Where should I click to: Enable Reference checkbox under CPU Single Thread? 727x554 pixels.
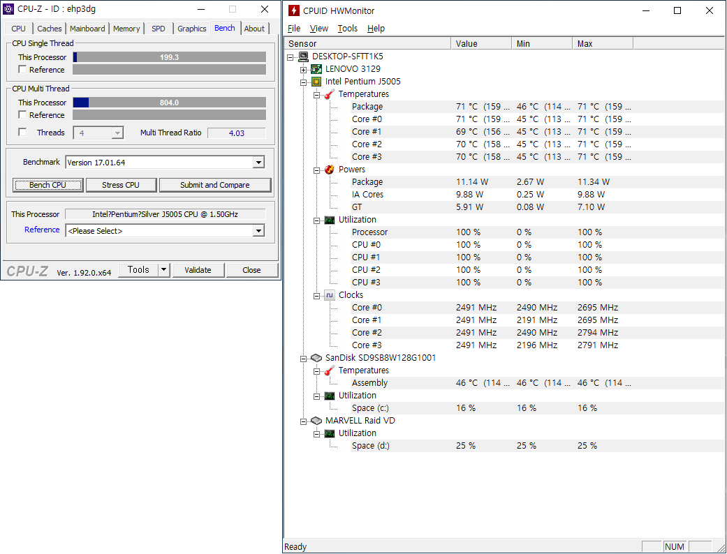tap(22, 70)
